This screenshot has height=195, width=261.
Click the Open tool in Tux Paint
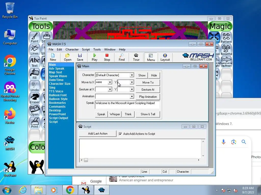point(35,111)
